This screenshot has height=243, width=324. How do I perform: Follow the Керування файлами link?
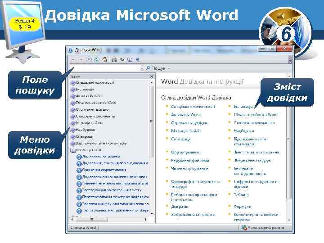[x=190, y=161]
